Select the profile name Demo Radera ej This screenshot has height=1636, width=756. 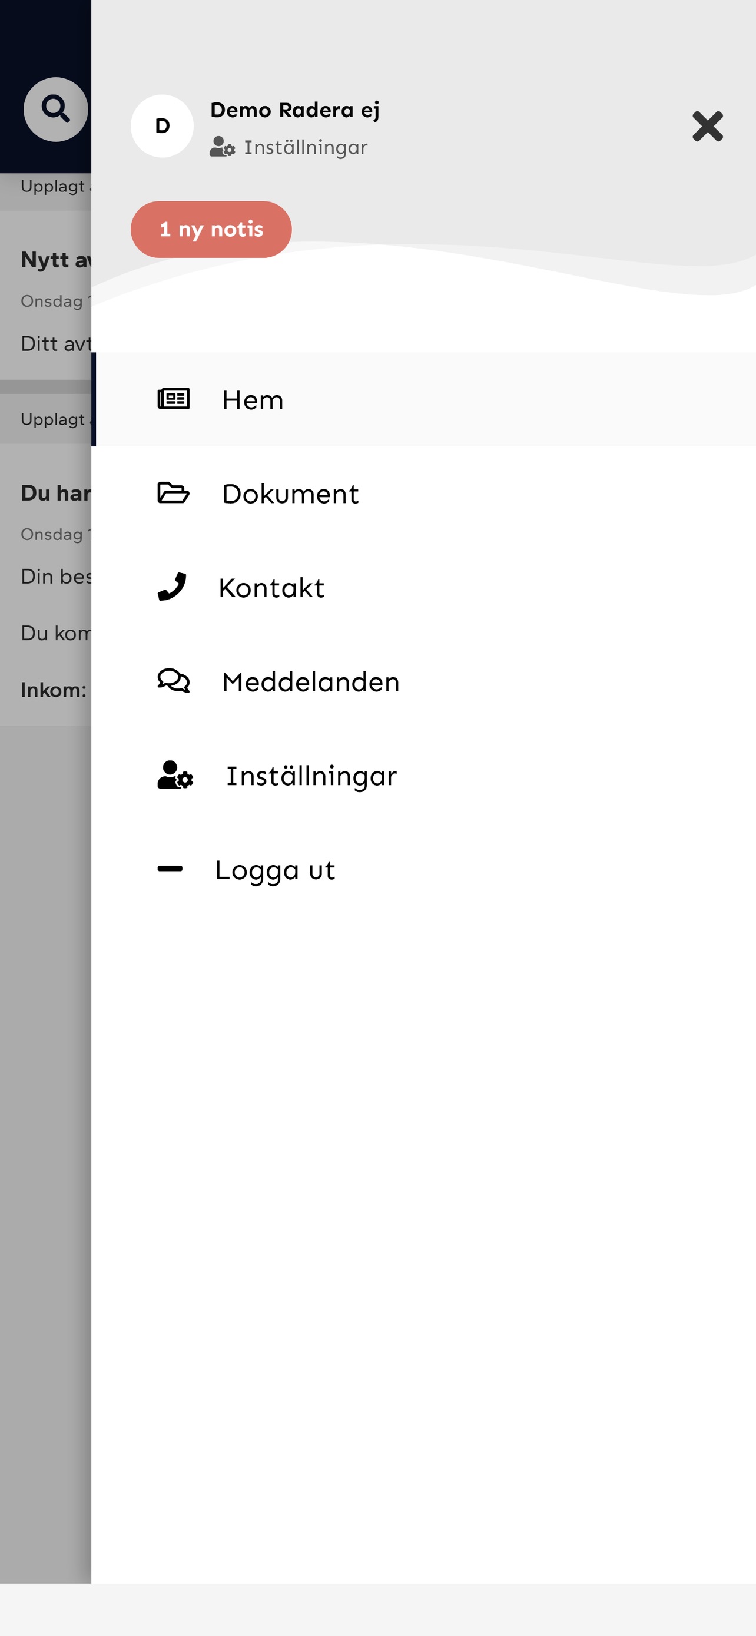(x=295, y=111)
